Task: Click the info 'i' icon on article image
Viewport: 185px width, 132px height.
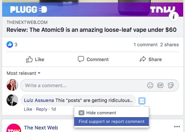Action: [174, 17]
